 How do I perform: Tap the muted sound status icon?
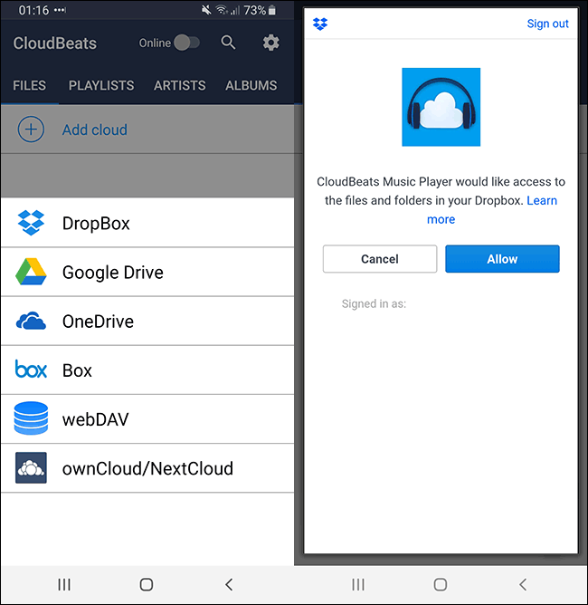click(206, 10)
